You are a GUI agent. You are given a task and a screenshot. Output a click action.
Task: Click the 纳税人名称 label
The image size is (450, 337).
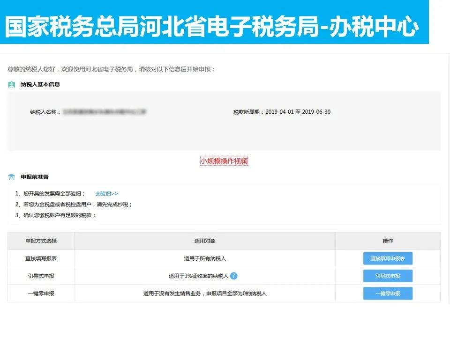(x=45, y=112)
